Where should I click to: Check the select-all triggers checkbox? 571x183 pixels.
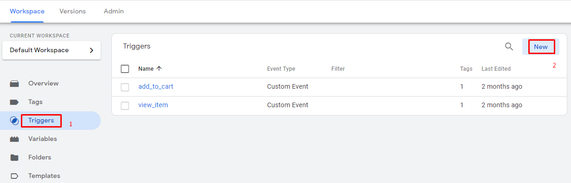[x=125, y=69]
